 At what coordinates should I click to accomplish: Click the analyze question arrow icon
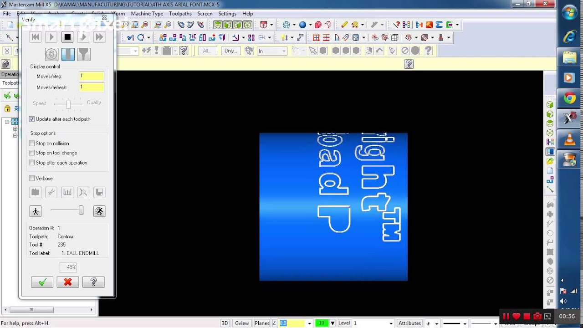(396, 25)
